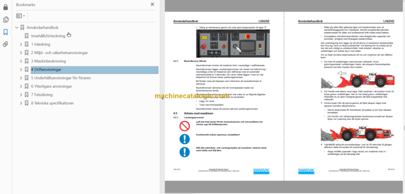Click the lower loader illustration on right page
405x194 pixels.
[x=358, y=133]
